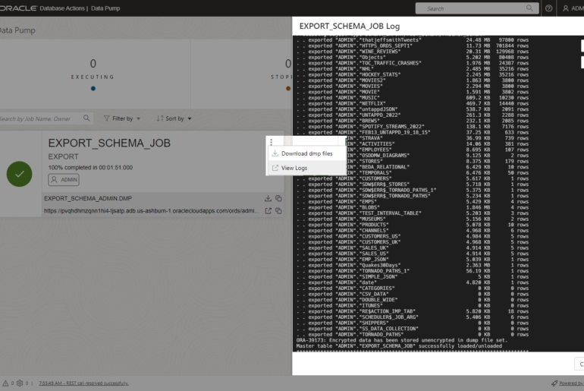
Task: Click the help question mark icon
Action: point(548,8)
